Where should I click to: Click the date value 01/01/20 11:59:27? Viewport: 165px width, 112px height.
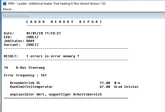click(x=44, y=33)
